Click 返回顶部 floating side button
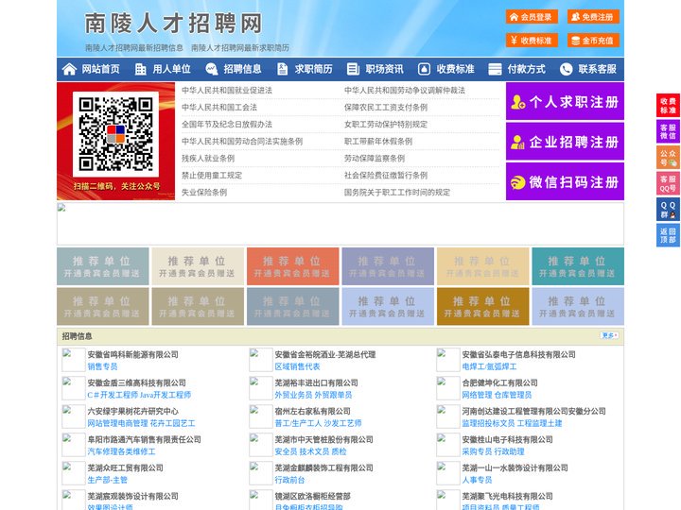Viewport: 681px width, 510px height. point(668,235)
